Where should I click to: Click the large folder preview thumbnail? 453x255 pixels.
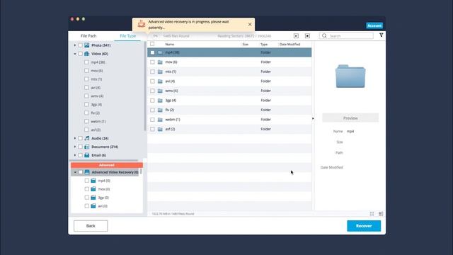point(350,76)
